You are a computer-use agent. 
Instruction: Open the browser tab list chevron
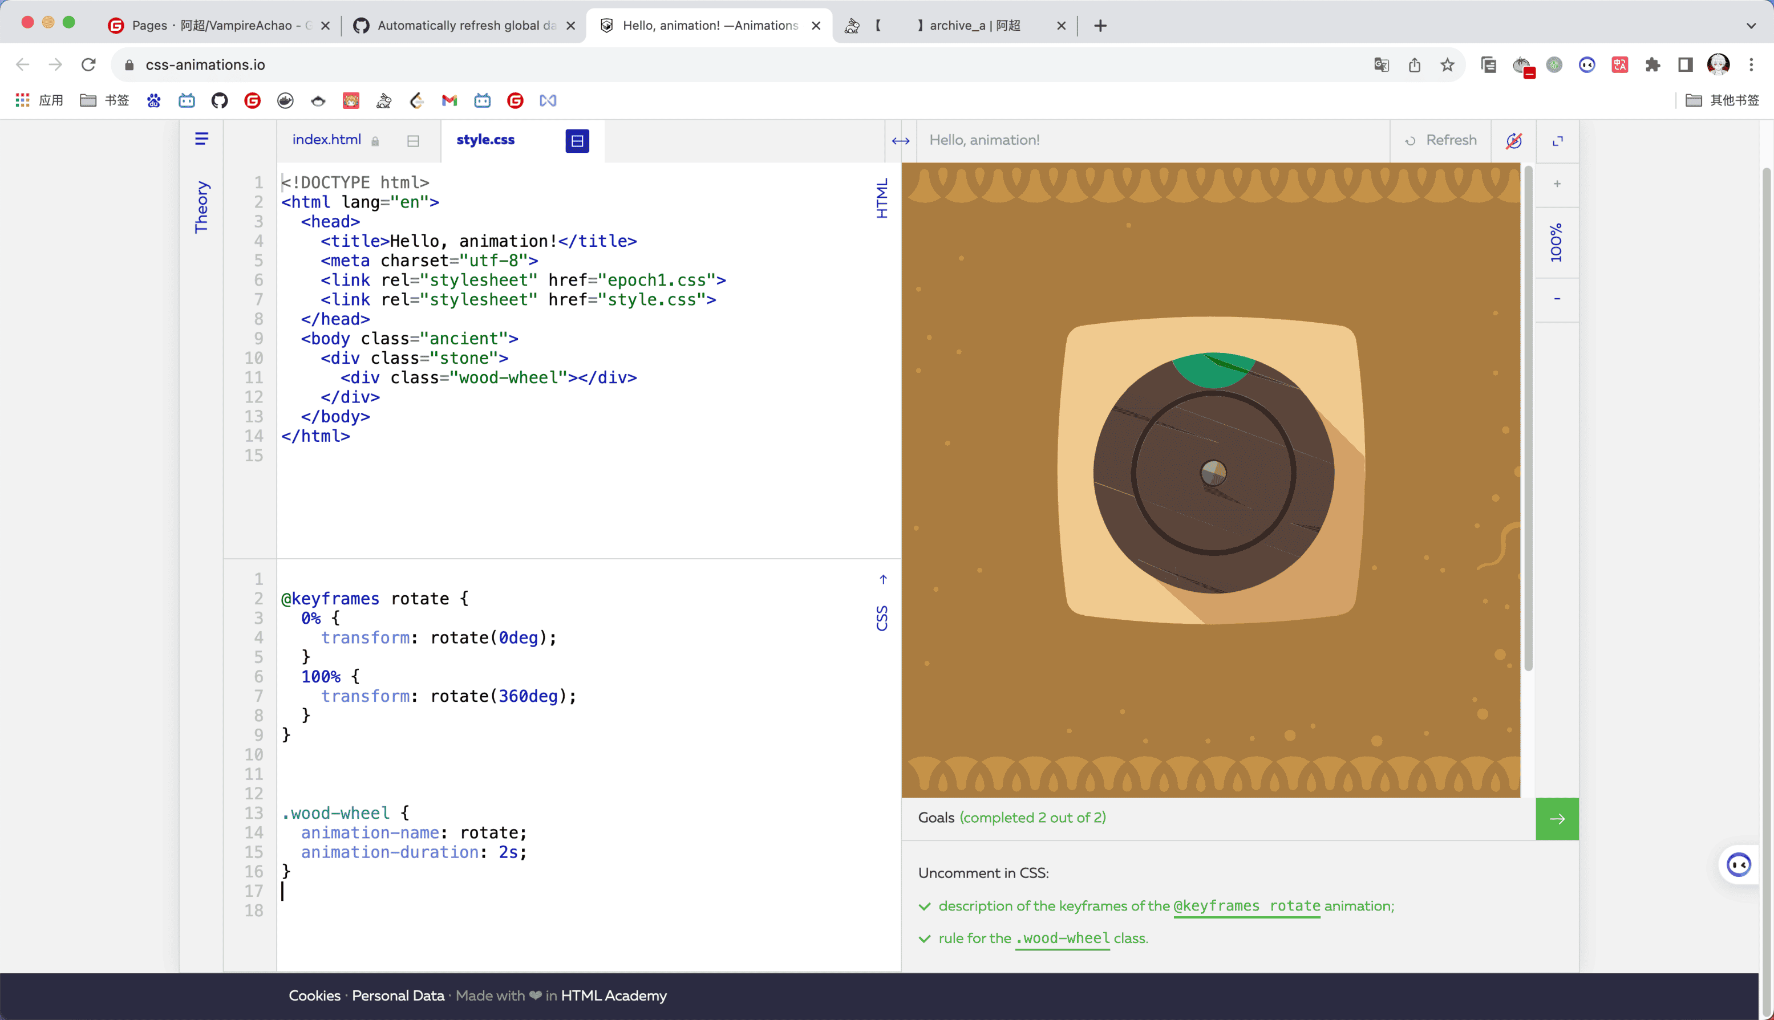coord(1751,26)
